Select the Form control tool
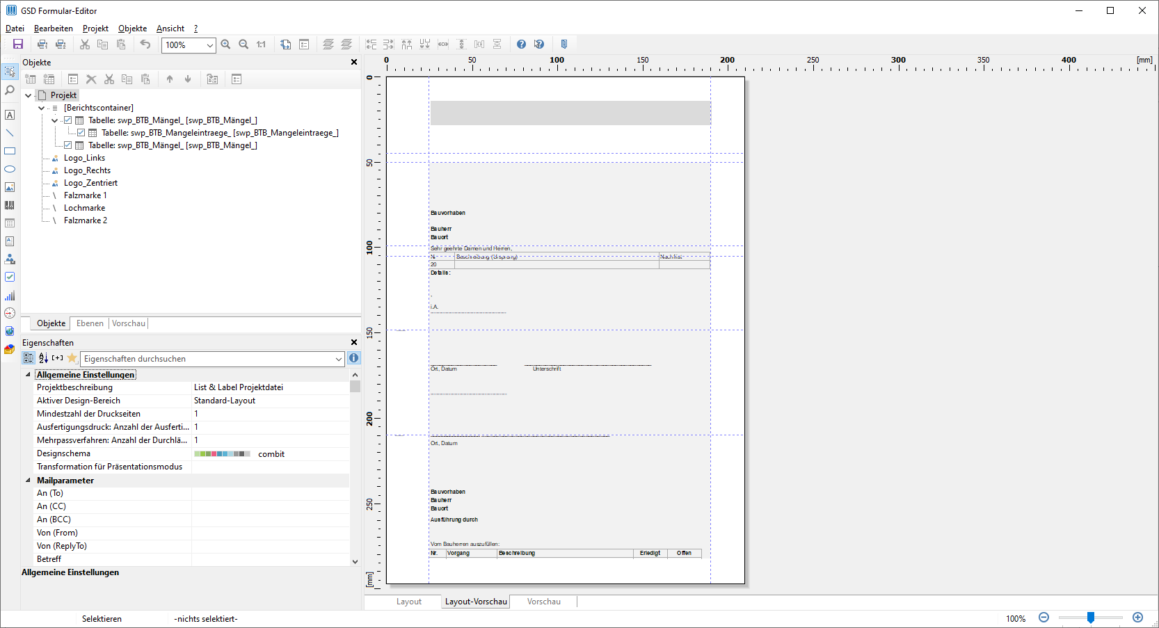Viewport: 1159px width, 628px height. coord(10,259)
